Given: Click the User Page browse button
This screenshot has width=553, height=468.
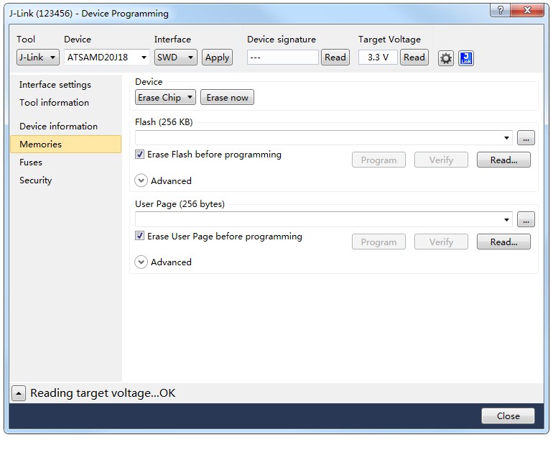Looking at the screenshot, I should click(x=526, y=219).
